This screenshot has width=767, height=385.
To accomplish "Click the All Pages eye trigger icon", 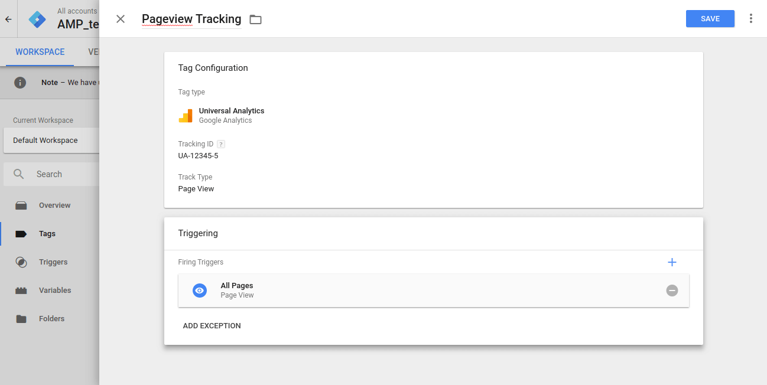I will [x=200, y=291].
